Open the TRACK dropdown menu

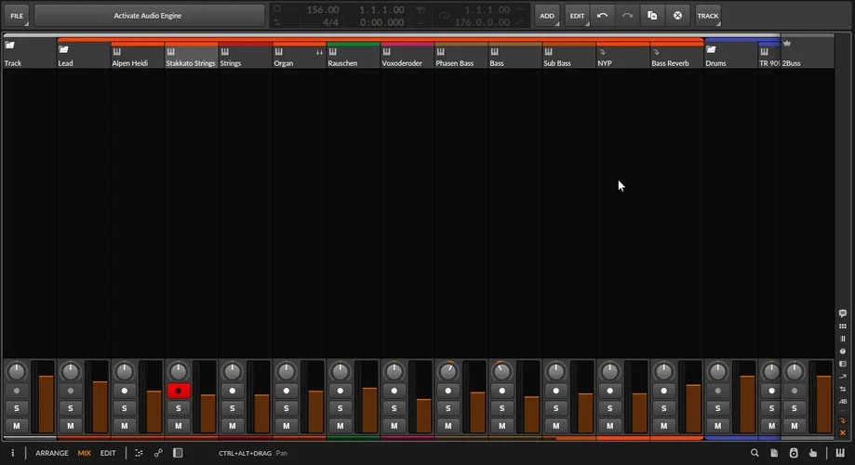point(708,16)
